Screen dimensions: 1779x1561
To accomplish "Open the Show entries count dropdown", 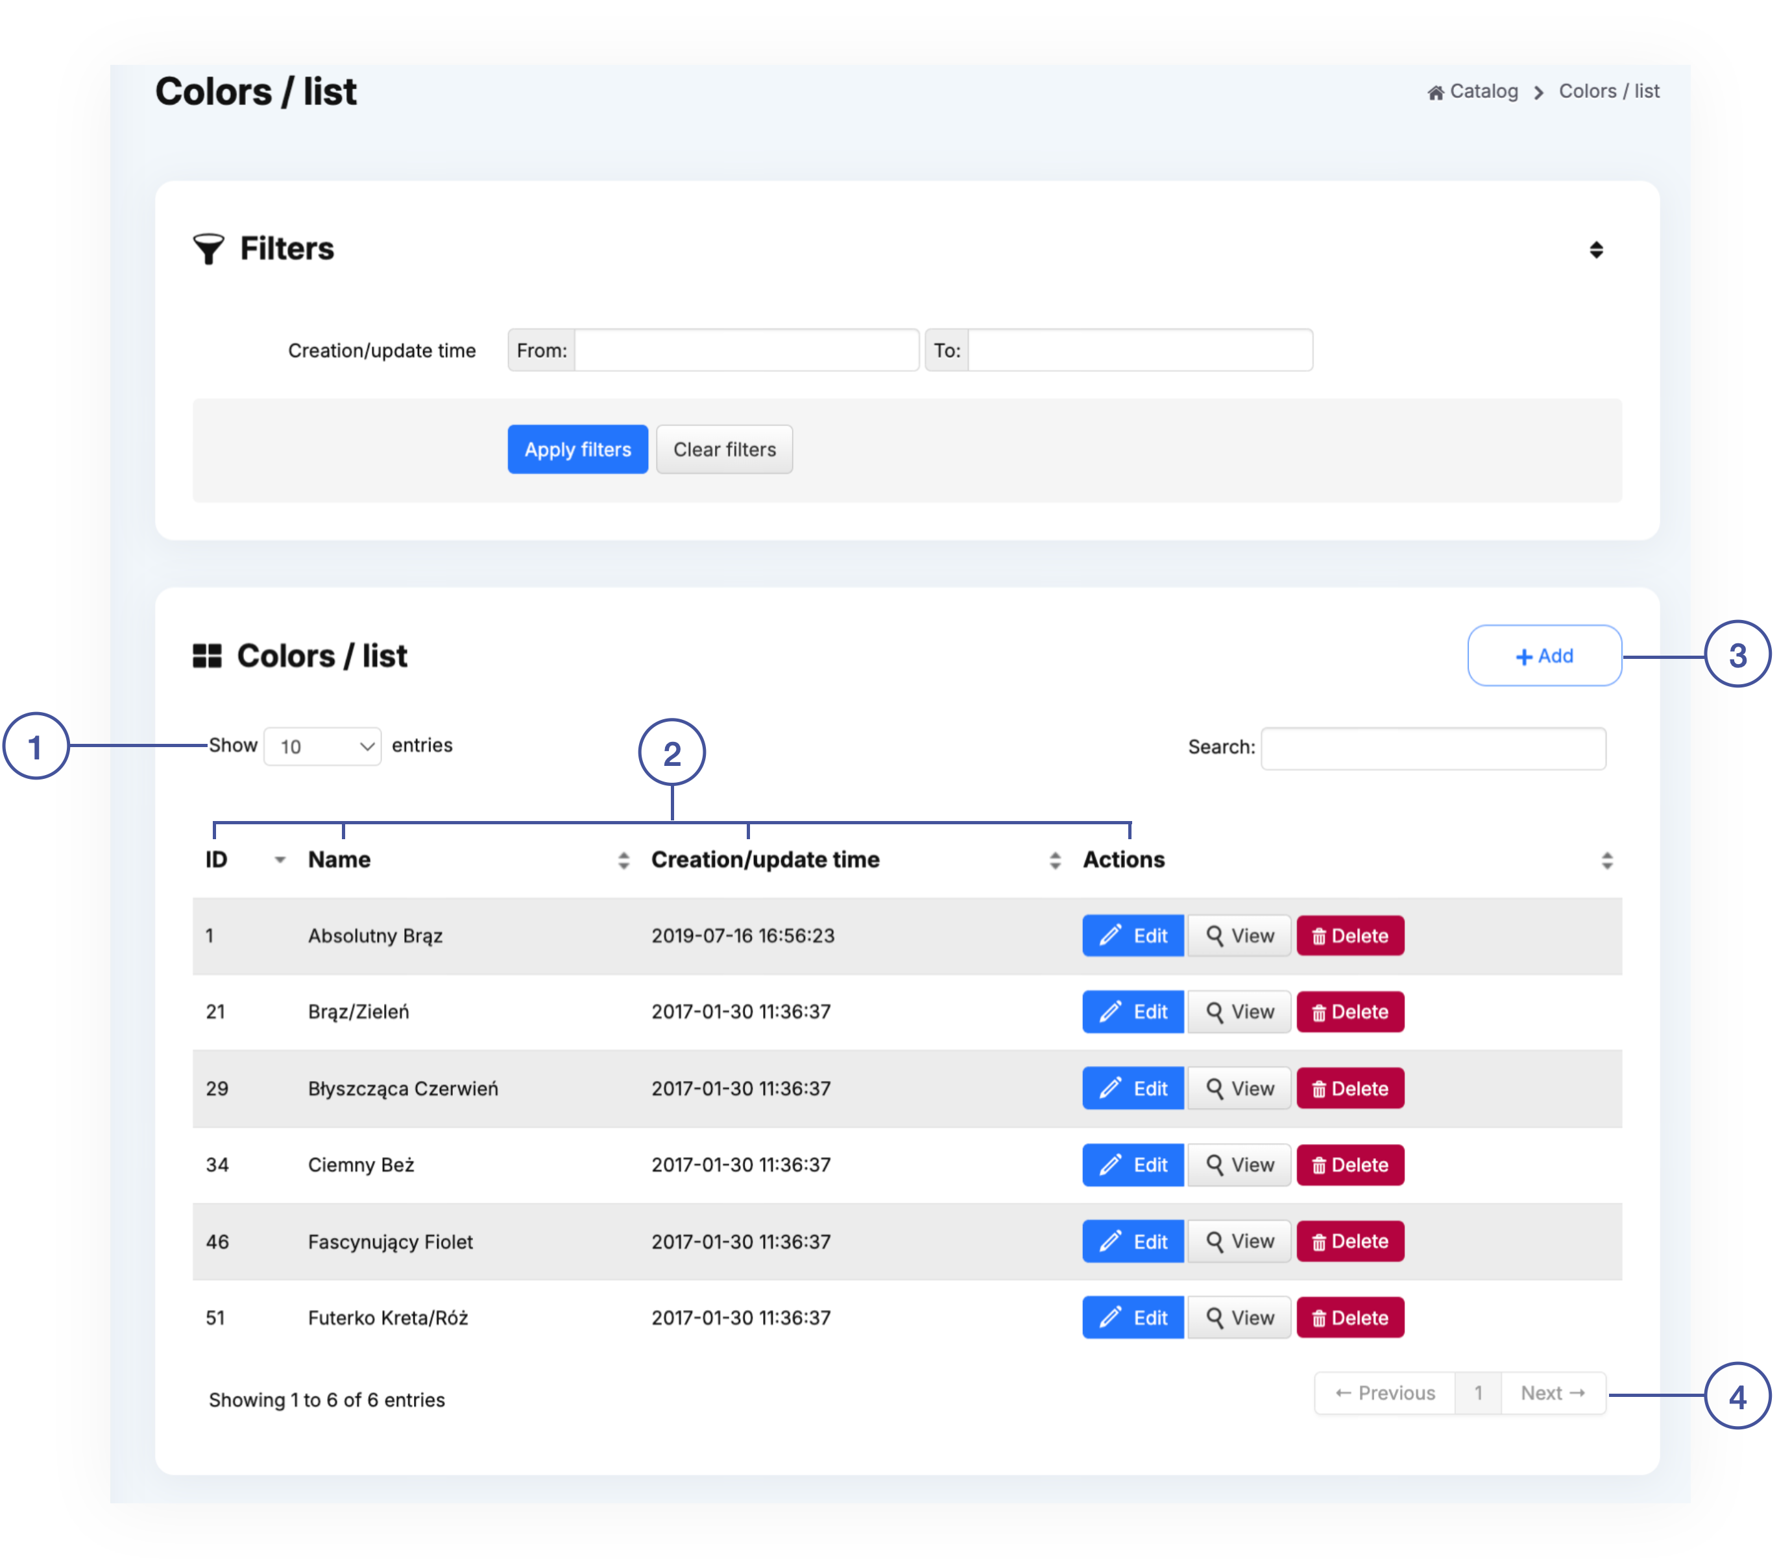I will pyautogui.click(x=322, y=746).
